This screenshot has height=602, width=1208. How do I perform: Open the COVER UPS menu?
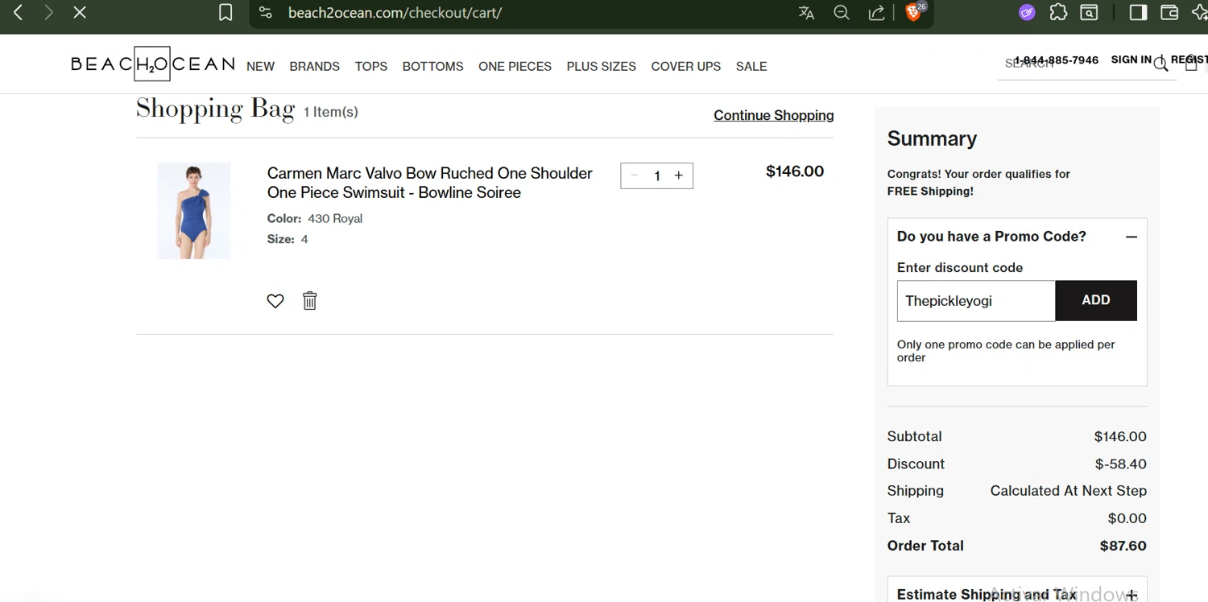(686, 66)
